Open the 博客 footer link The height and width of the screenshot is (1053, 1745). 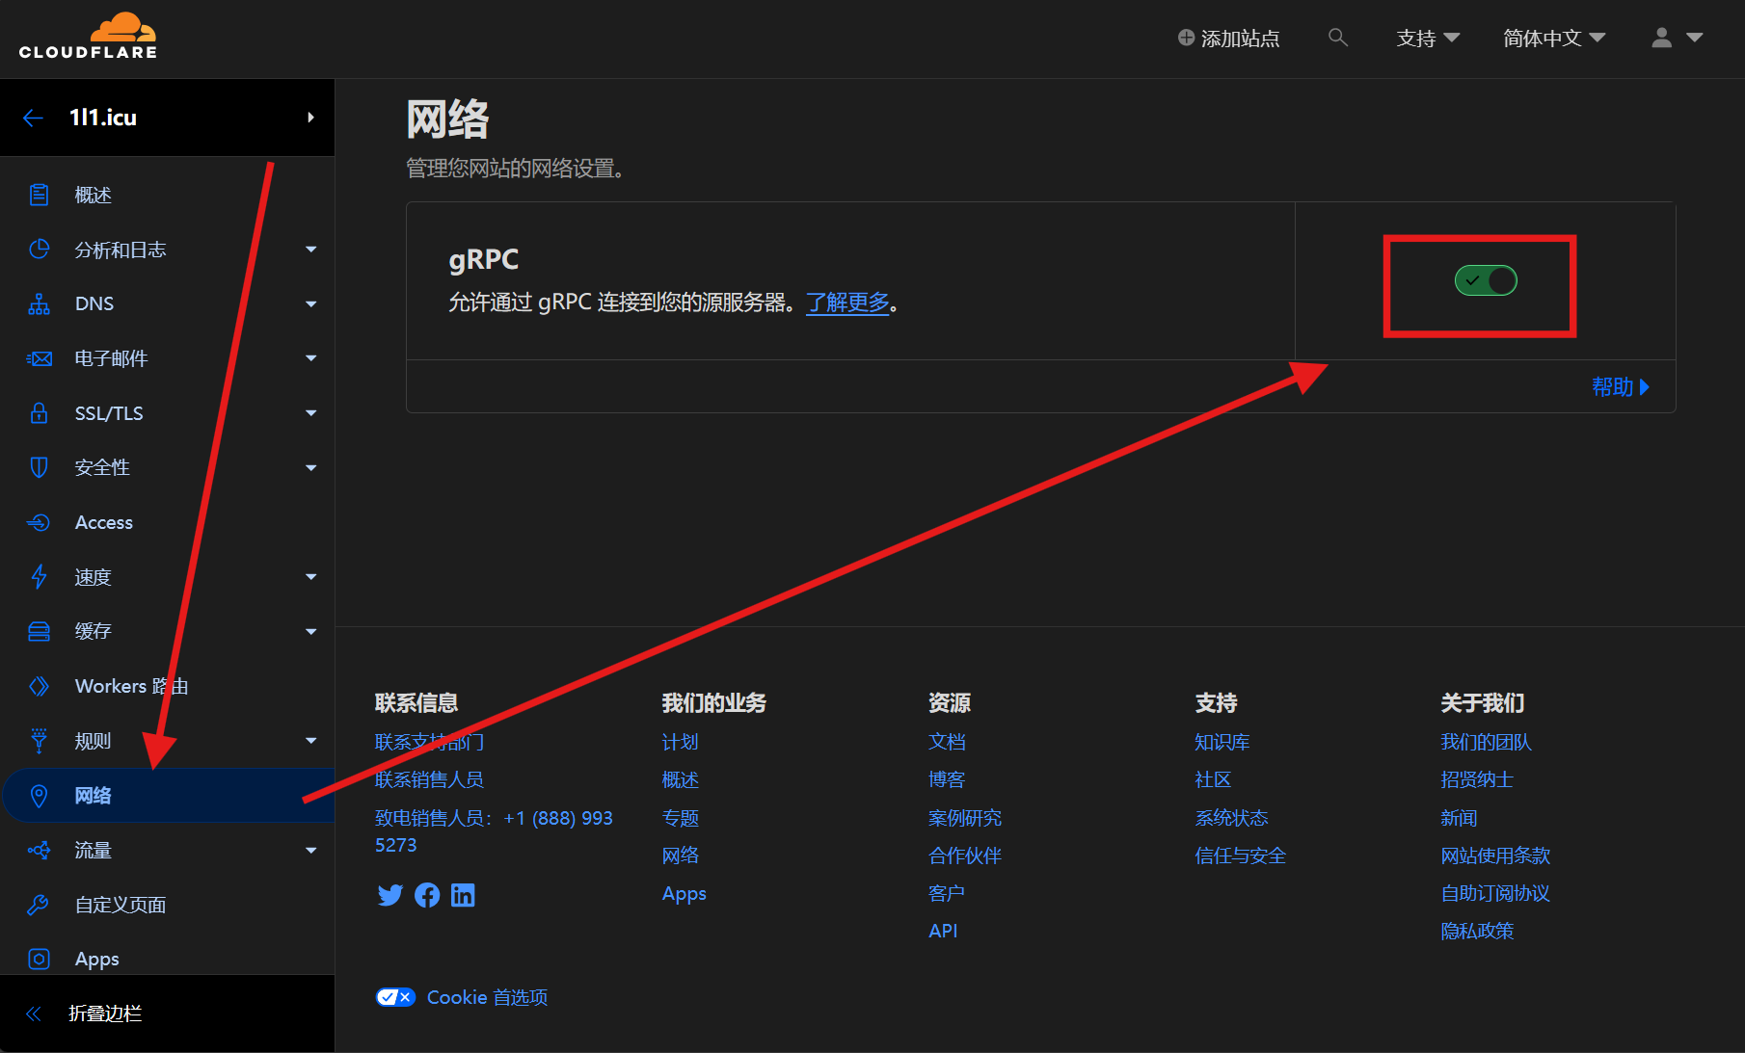pyautogui.click(x=947, y=779)
